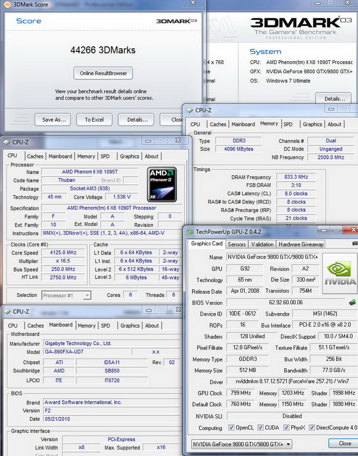Click the GPU-Z title bar icon
This screenshot has height=456, width=358.
click(x=190, y=232)
